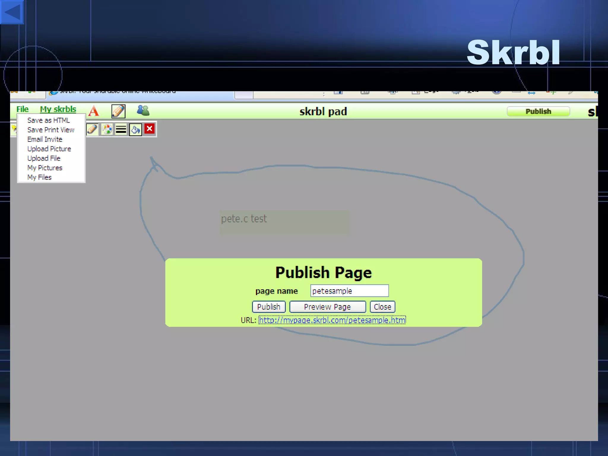Close the drawing toolbar with the red X
The image size is (608, 456).
point(150,129)
